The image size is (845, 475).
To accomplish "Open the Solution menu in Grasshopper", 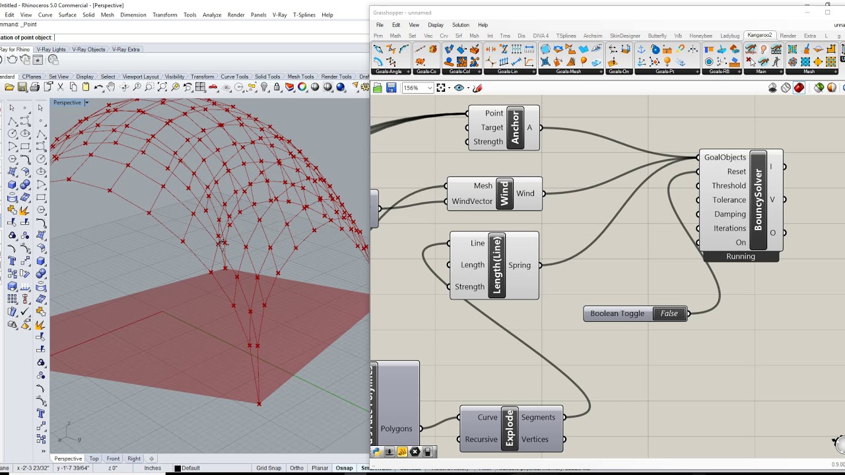I will tap(460, 25).
